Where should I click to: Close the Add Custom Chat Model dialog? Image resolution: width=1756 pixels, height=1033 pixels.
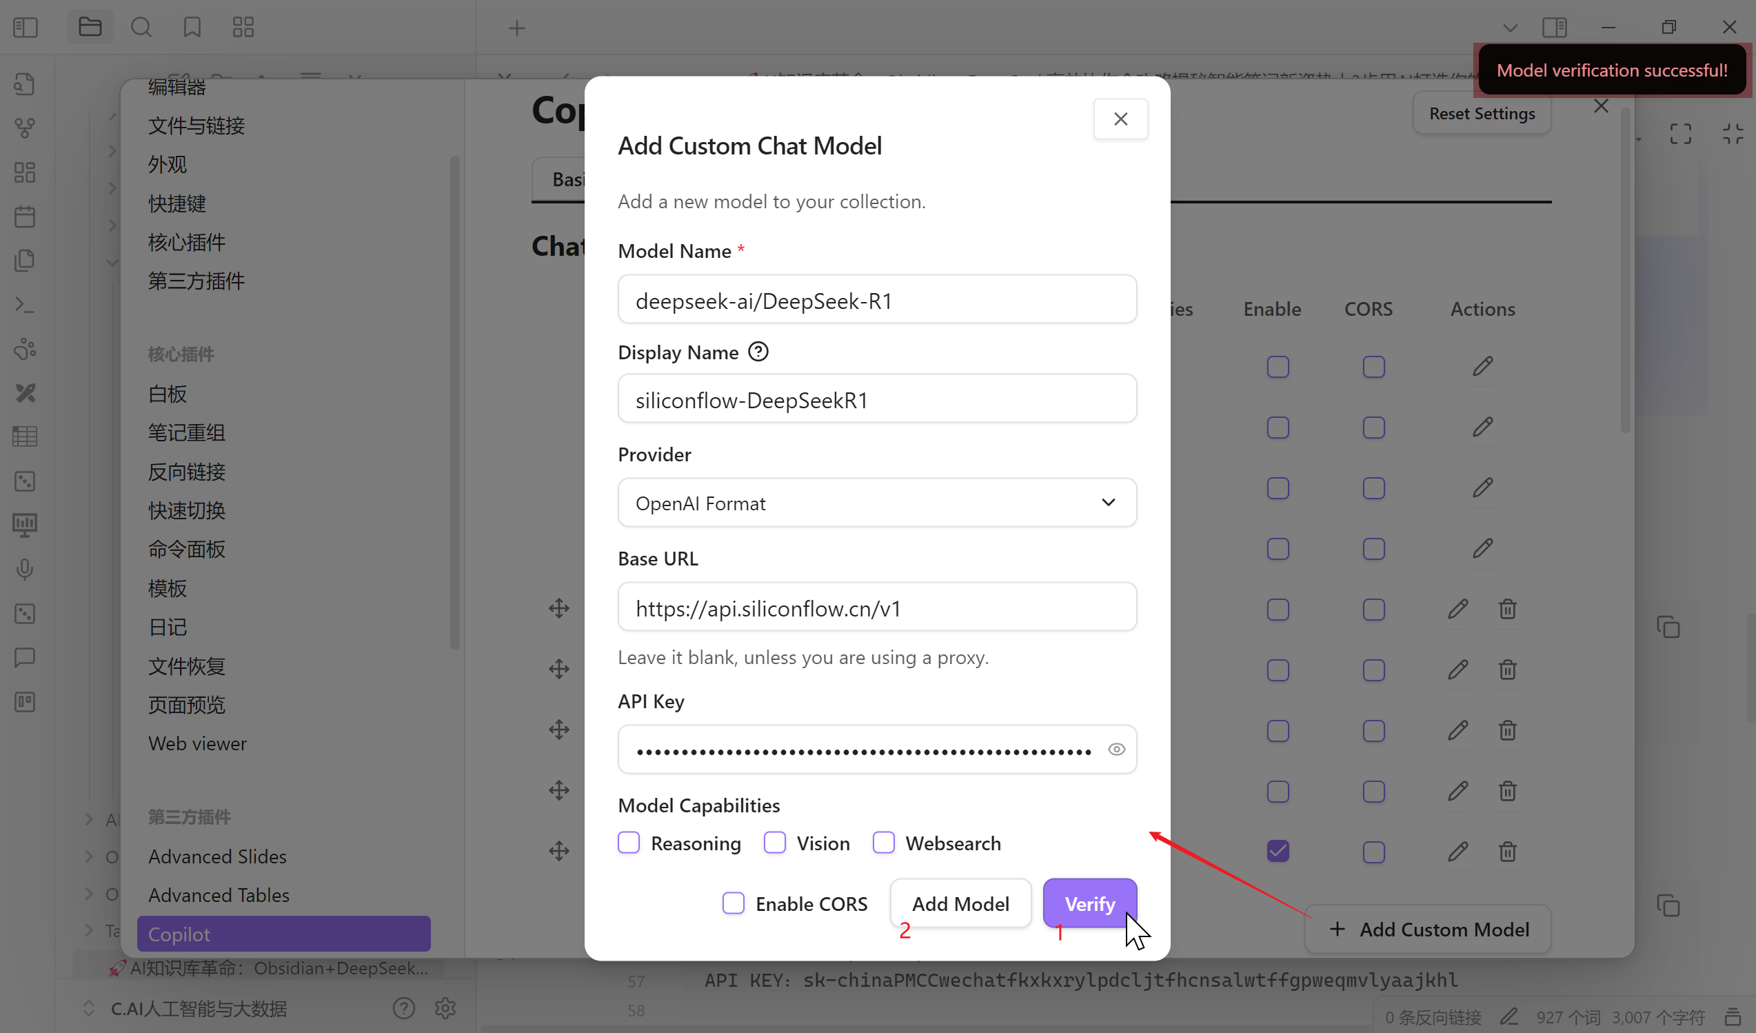(1120, 119)
